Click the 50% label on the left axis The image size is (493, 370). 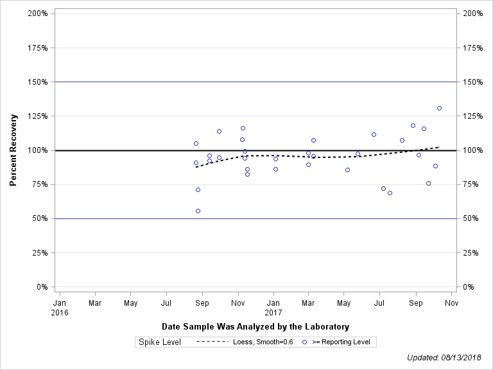[x=40, y=218]
